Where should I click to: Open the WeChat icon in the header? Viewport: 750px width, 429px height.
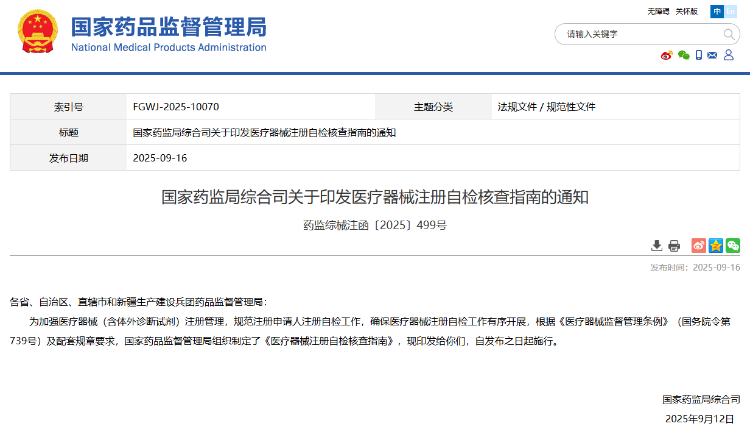point(684,55)
